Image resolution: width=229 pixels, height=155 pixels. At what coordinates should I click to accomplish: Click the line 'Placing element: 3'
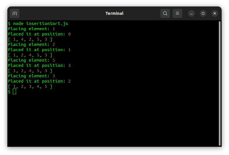(x=31, y=76)
